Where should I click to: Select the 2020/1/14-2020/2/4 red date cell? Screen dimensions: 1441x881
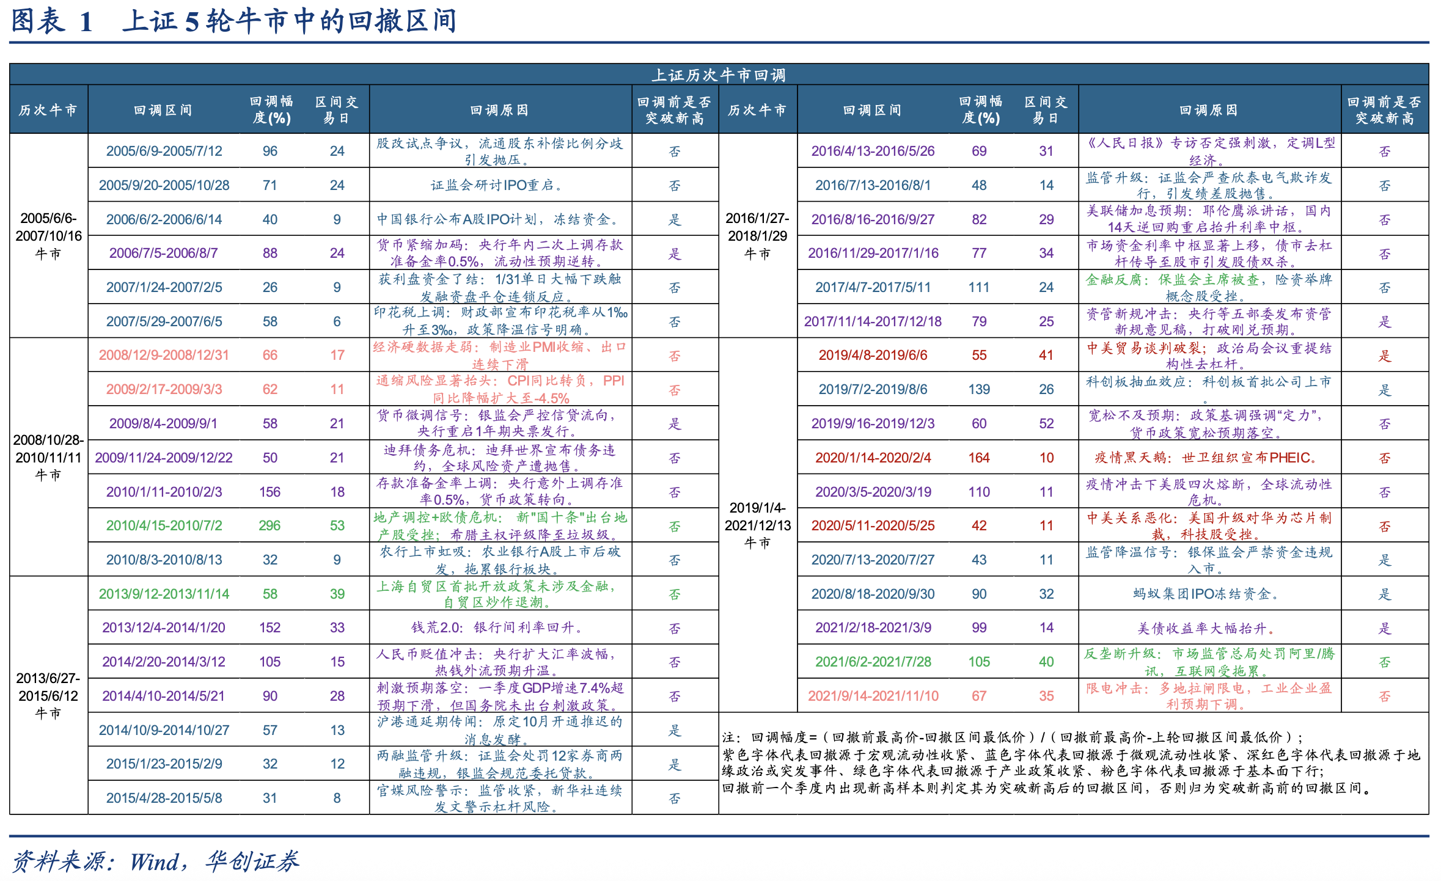(x=873, y=458)
